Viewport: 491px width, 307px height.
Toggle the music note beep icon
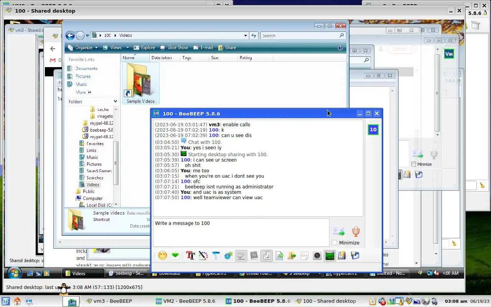266,255
